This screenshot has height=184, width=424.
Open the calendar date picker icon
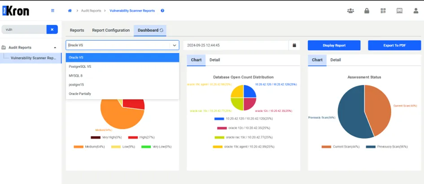click(294, 45)
